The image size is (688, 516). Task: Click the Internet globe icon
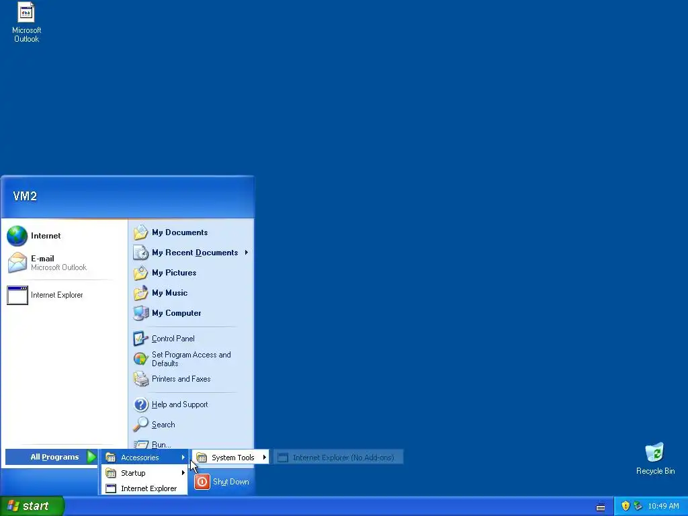[x=17, y=236]
